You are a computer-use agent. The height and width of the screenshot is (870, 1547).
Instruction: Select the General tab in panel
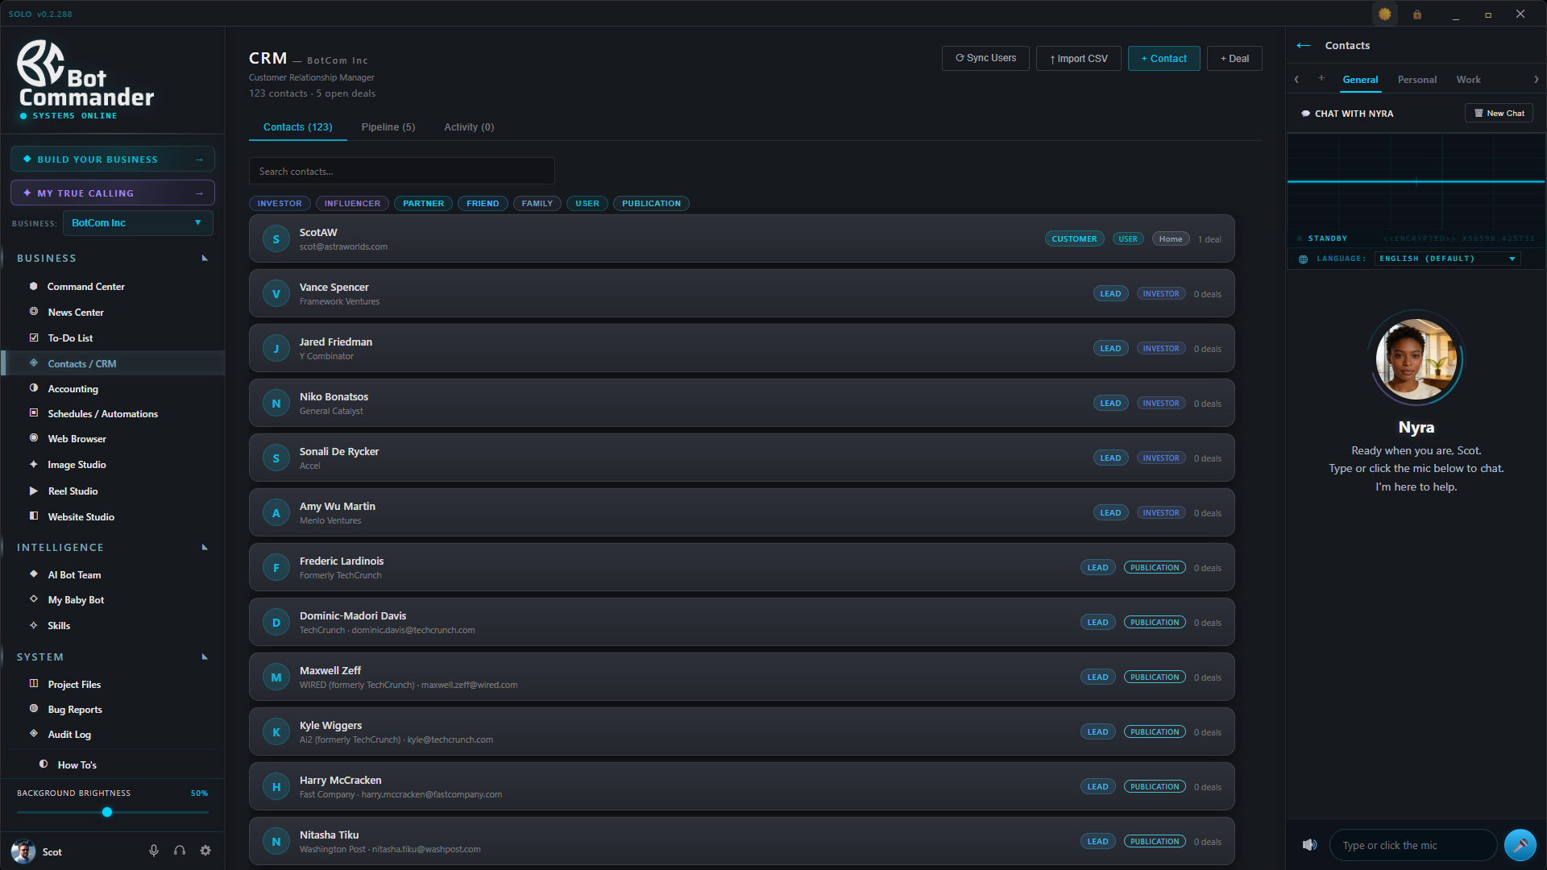coord(1360,80)
